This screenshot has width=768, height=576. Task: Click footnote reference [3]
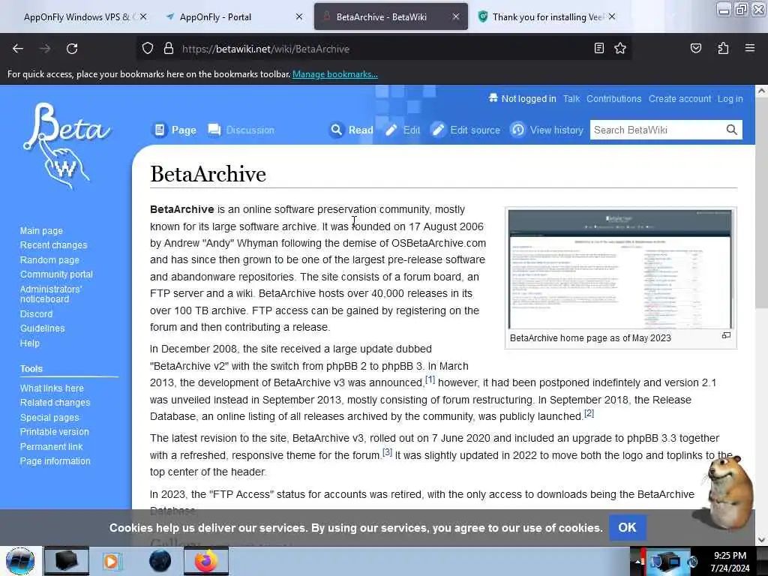[388, 452]
